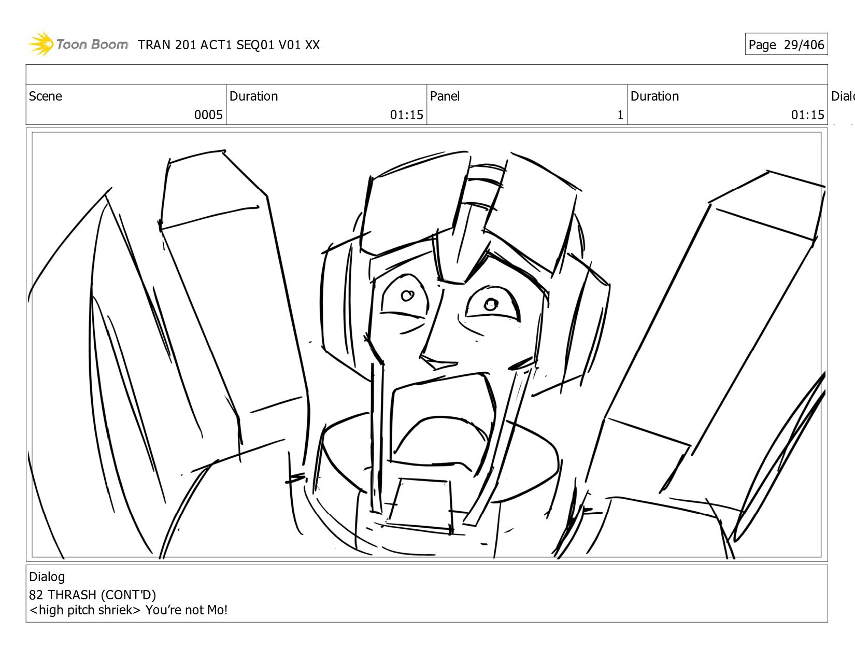
Task: Select the scene number '0005'
Action: [x=208, y=115]
